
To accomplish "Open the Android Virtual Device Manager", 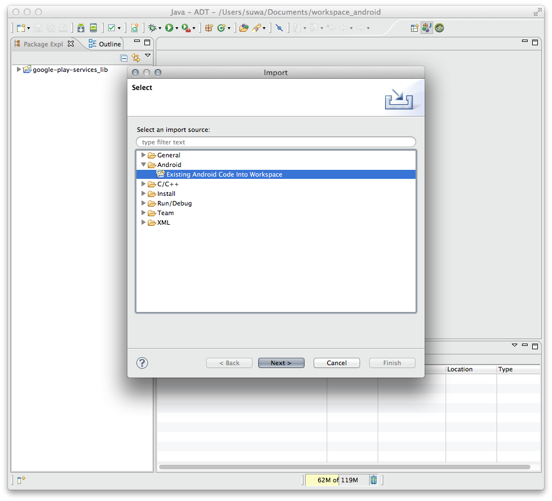I will pos(93,28).
